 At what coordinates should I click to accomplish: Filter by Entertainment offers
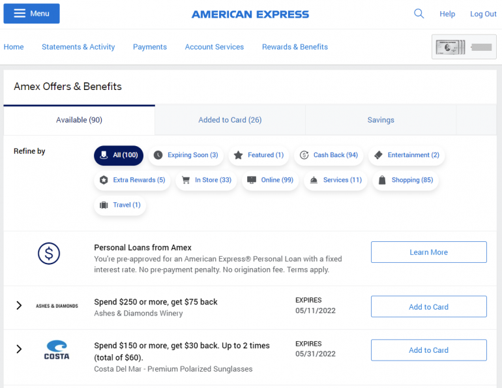pos(406,155)
